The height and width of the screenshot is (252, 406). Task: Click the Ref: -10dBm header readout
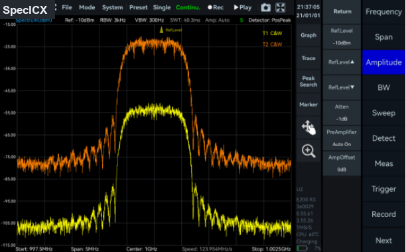80,20
